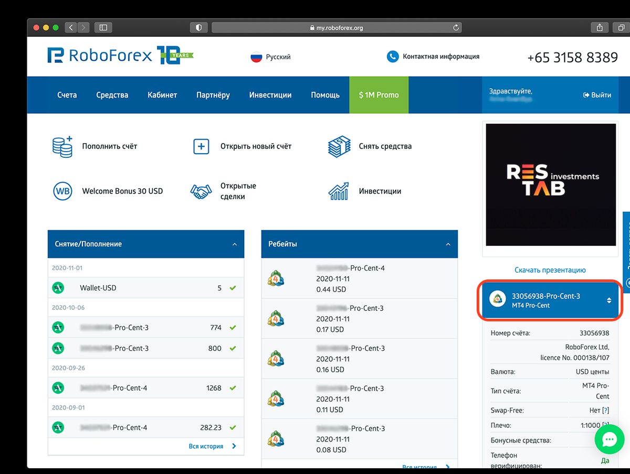
Task: Click the icon on the 800 transaction row
Action: coord(58,348)
